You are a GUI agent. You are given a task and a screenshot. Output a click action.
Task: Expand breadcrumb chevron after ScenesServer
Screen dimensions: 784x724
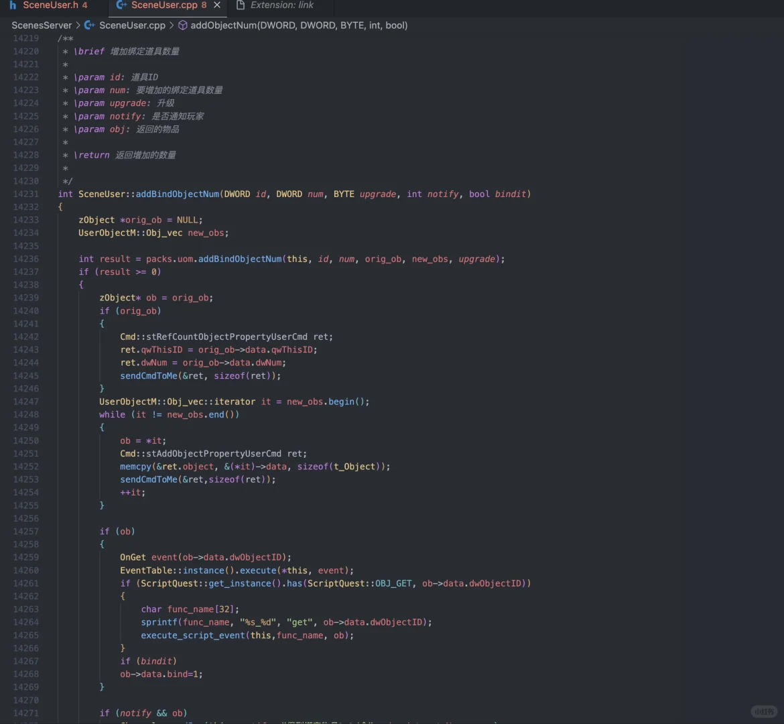(x=78, y=25)
